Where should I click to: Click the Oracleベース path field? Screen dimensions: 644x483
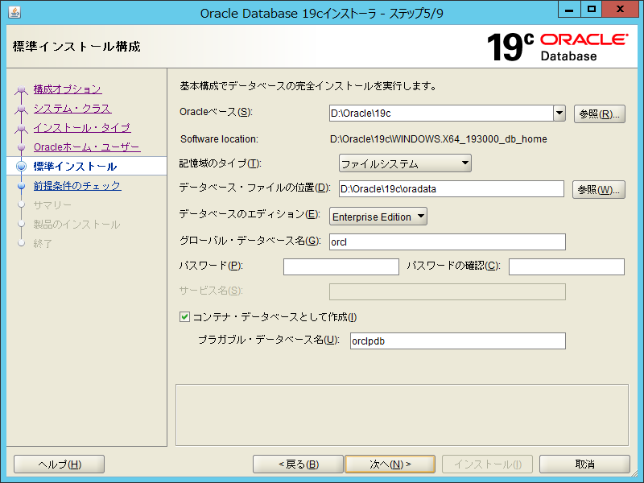point(441,114)
